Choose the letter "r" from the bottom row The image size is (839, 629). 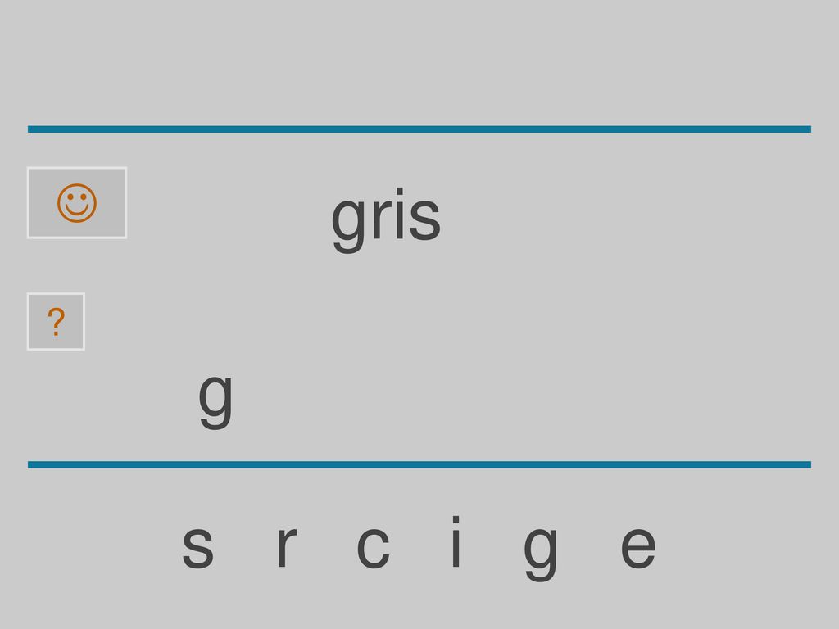coord(287,546)
